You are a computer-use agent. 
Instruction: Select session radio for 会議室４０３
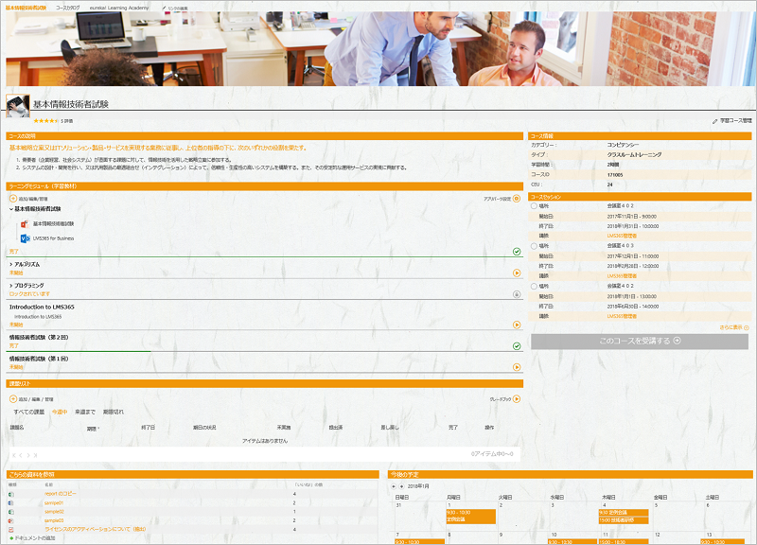[535, 245]
